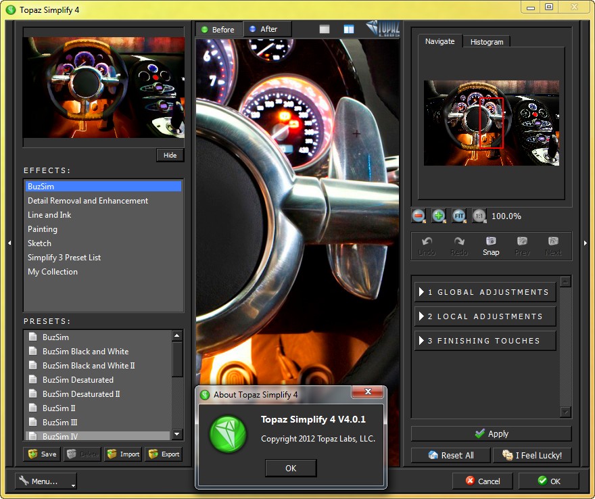Expand 3 Finishing Touches section

(x=485, y=340)
